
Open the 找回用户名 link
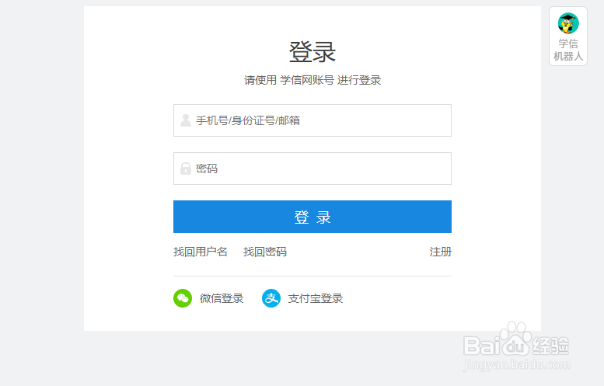coord(201,252)
